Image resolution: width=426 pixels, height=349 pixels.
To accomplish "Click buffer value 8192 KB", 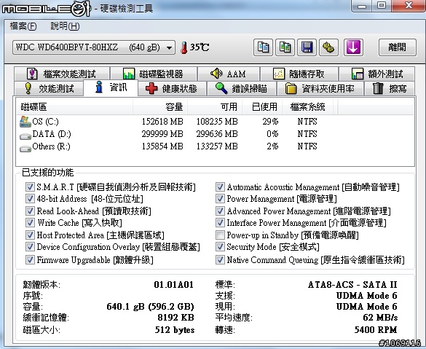I will pos(175,318).
